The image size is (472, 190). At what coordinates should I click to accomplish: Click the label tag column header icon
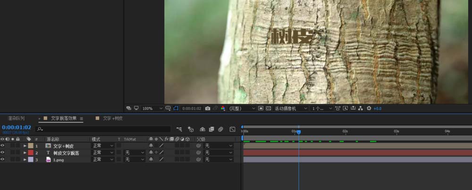(x=29, y=139)
